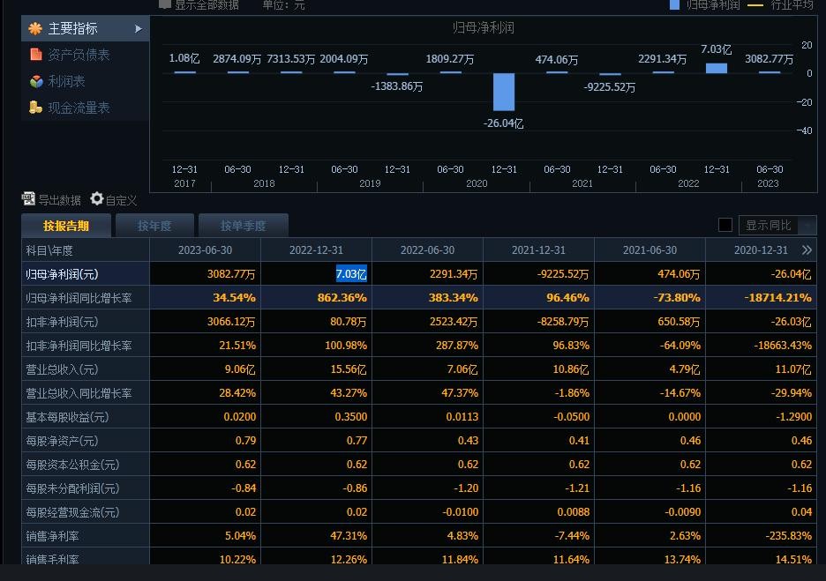Switch to the 按年度 tab
Viewport: 826px width, 581px height.
(x=154, y=226)
